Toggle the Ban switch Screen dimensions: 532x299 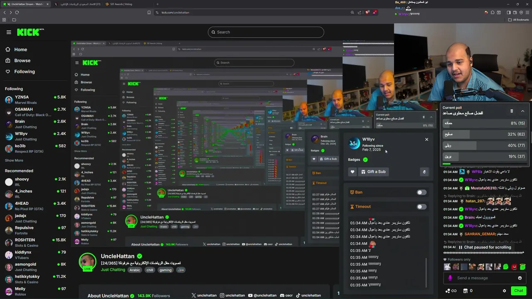pos(421,192)
